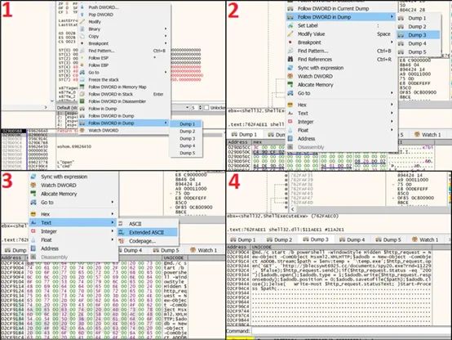
Task: Switch to the Dump 2 tab
Action: point(279,239)
